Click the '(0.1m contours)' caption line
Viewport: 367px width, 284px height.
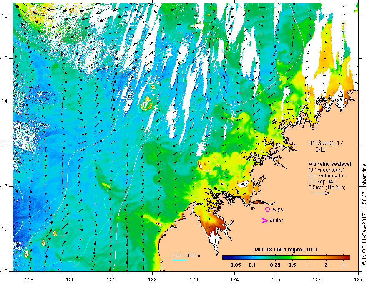[x=327, y=170]
